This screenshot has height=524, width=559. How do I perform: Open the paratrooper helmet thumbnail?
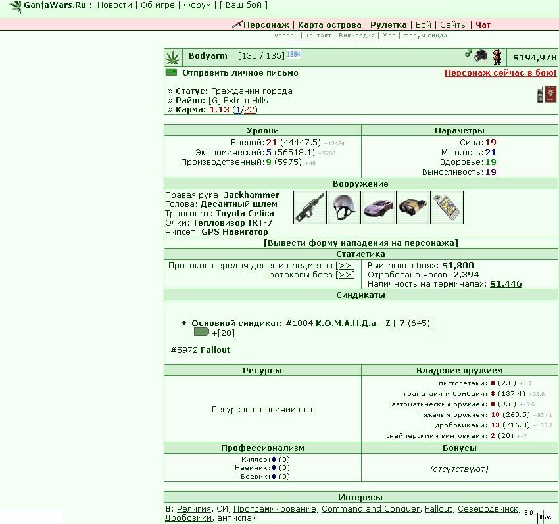click(x=344, y=208)
